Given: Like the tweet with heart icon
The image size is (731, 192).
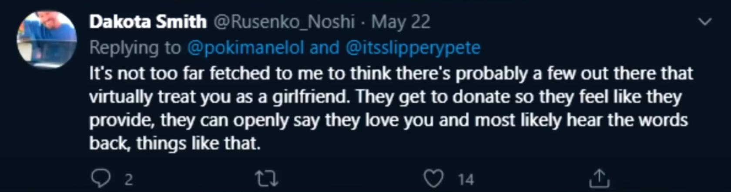Looking at the screenshot, I should tap(433, 179).
